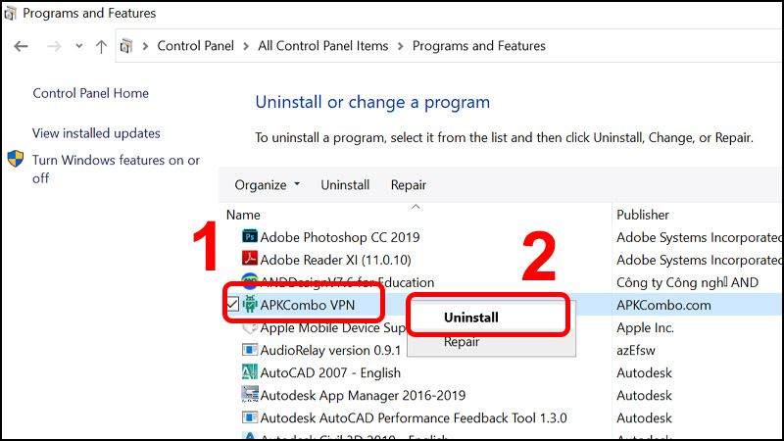The image size is (784, 441).
Task: Go up one level with up arrow
Action: (x=101, y=46)
